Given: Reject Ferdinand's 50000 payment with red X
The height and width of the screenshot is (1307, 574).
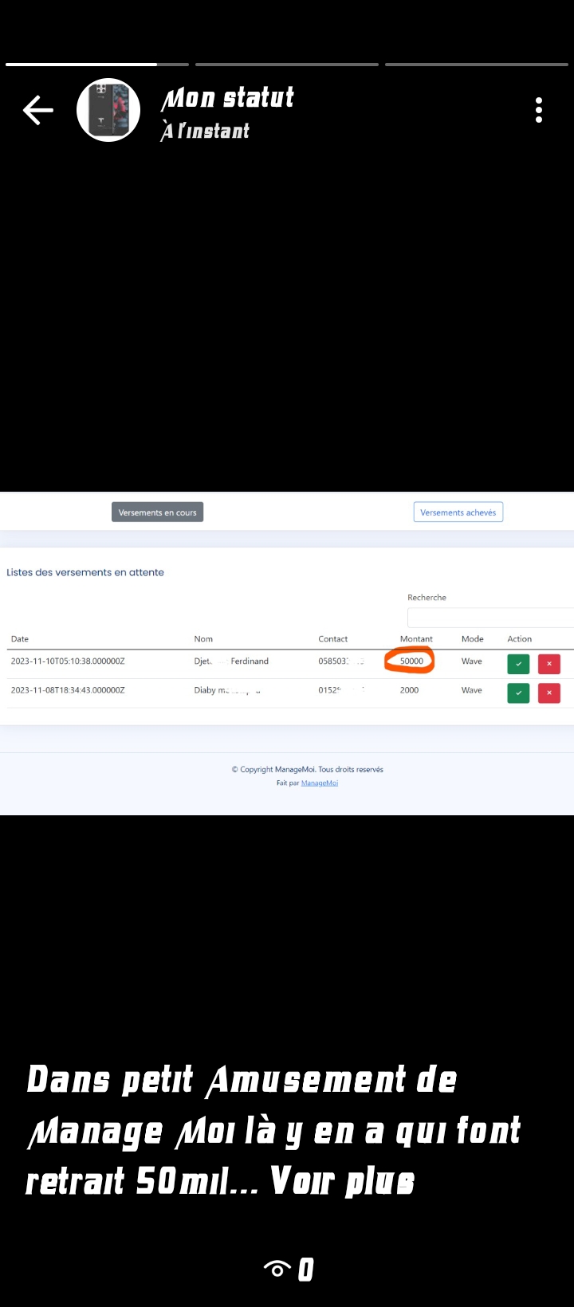Looking at the screenshot, I should click(x=549, y=664).
